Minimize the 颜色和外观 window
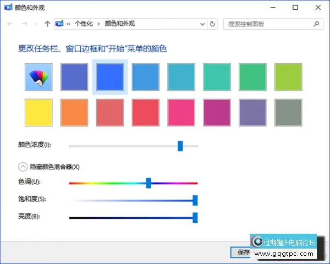Screen dimensions: 330x264 [273, 8]
